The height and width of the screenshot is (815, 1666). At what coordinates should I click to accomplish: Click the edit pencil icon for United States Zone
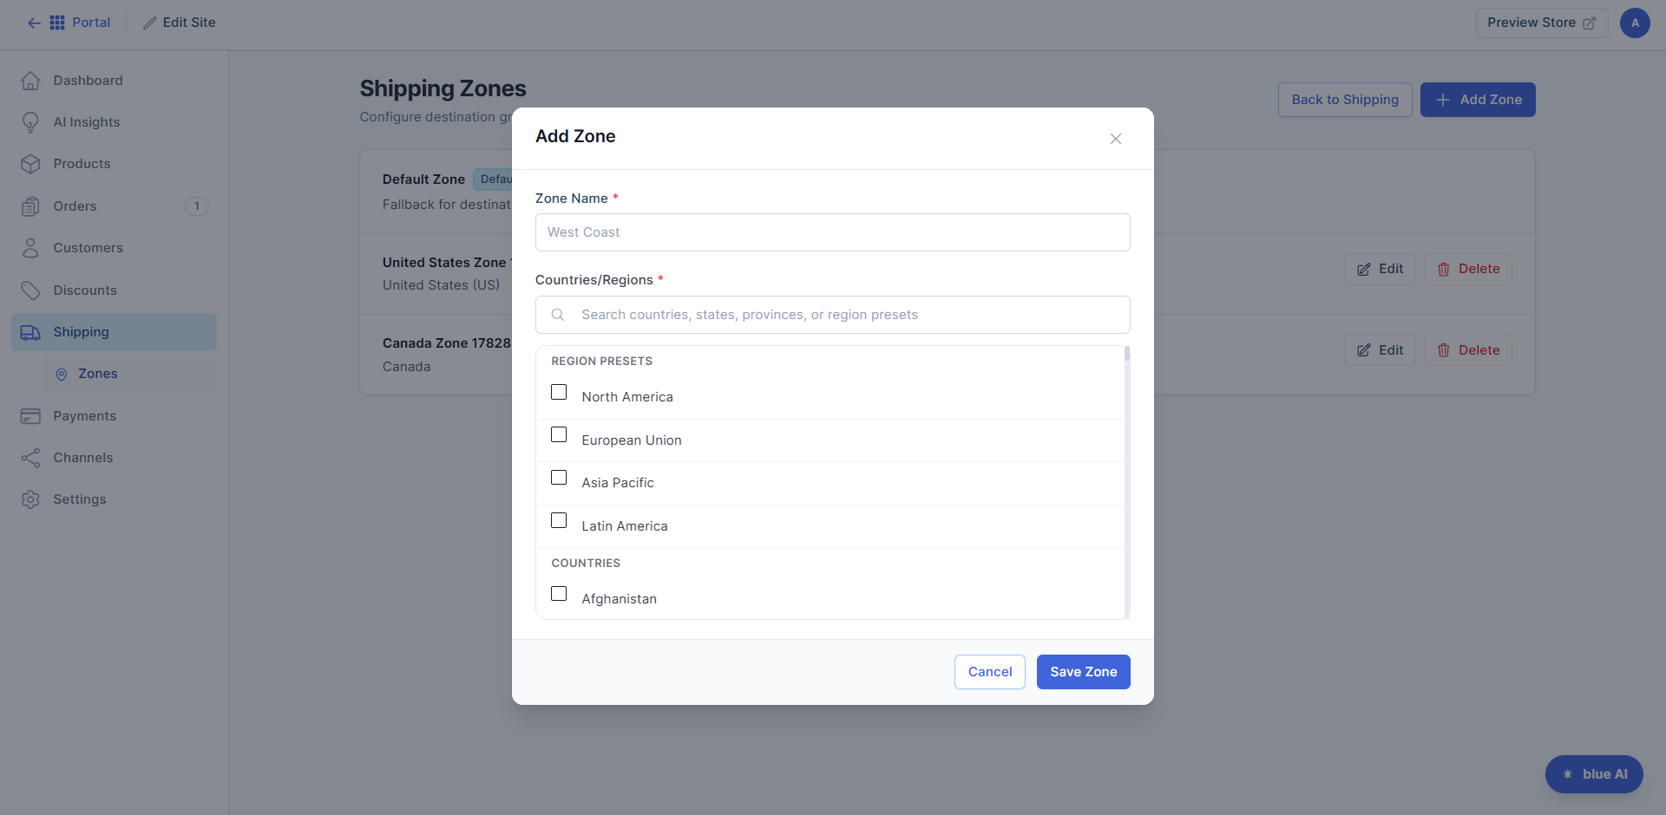[1364, 270]
